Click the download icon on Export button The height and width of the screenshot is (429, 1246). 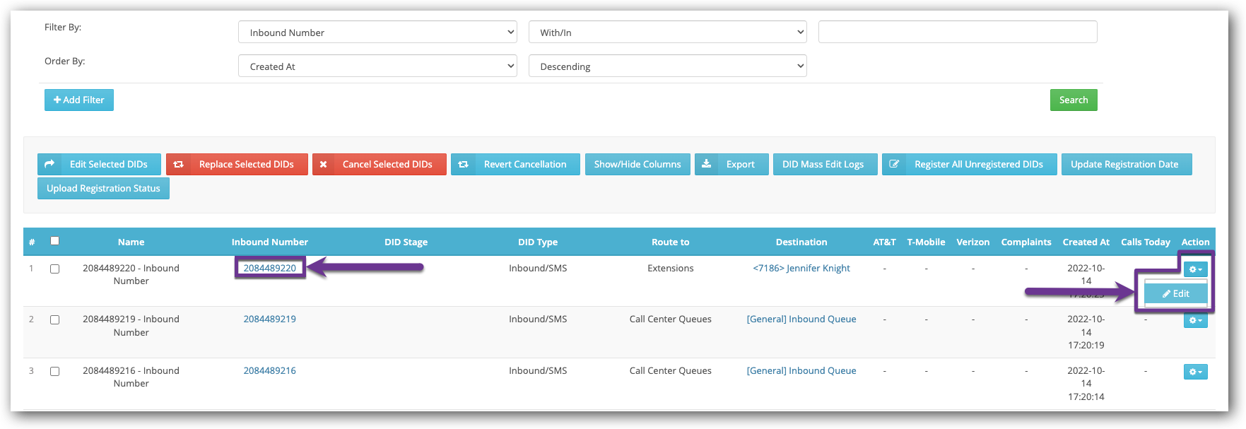(706, 164)
